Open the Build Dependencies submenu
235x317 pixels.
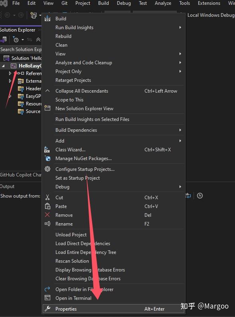[180, 130]
